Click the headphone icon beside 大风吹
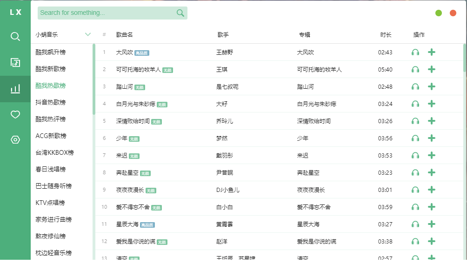This screenshot has height=270, width=467. coord(415,52)
